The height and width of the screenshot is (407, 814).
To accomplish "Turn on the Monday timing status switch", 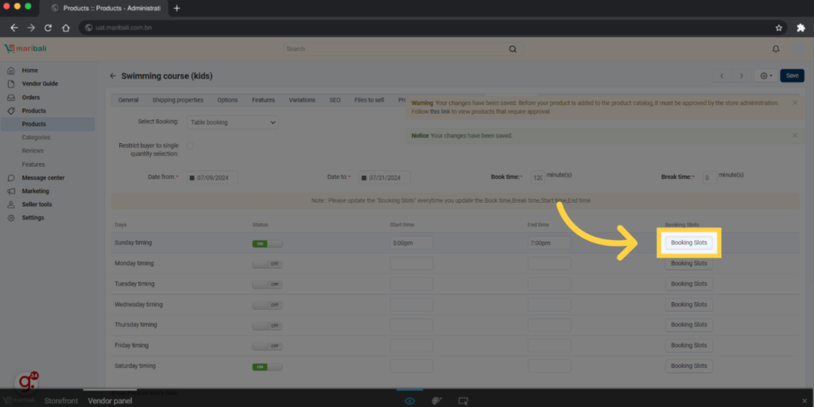I will [266, 263].
